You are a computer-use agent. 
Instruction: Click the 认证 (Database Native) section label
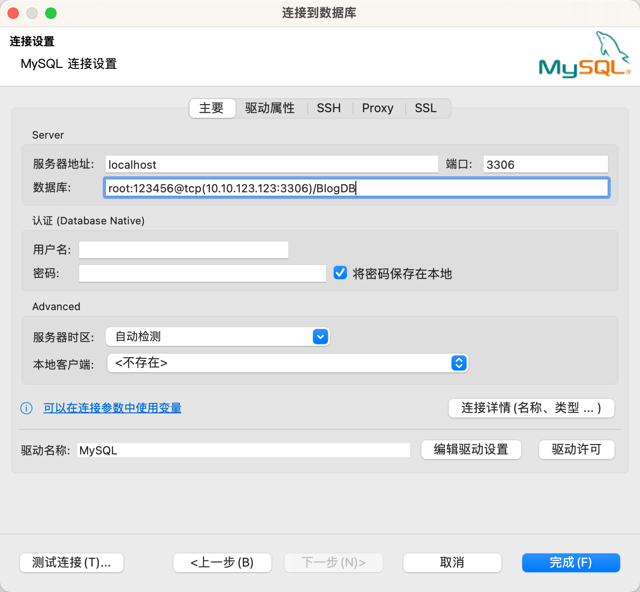[89, 221]
